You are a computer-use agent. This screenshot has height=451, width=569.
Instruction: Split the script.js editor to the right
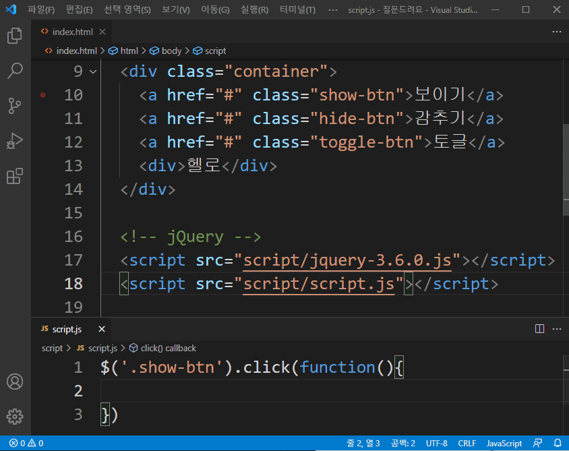539,329
